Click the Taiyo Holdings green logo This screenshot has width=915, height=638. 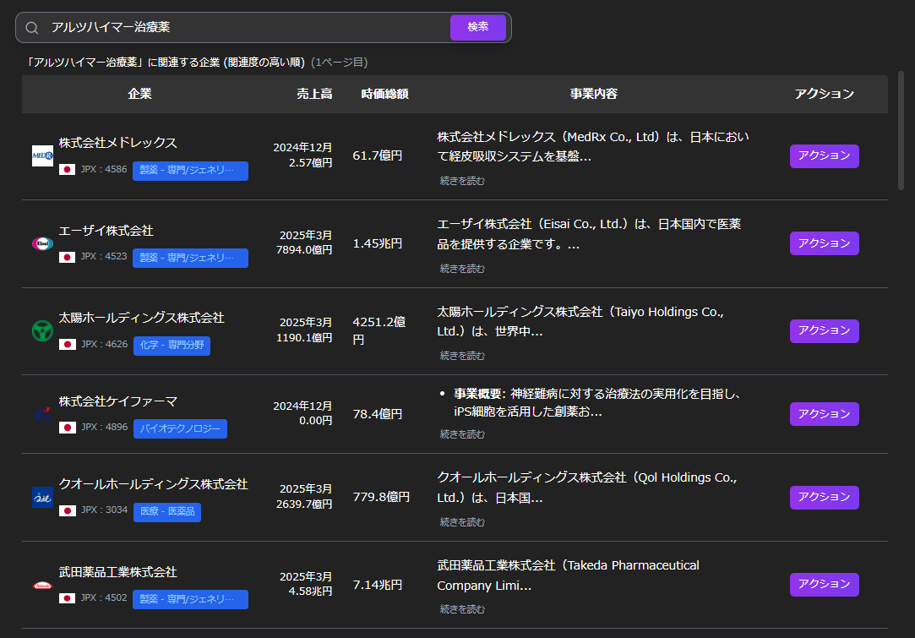pyautogui.click(x=42, y=331)
